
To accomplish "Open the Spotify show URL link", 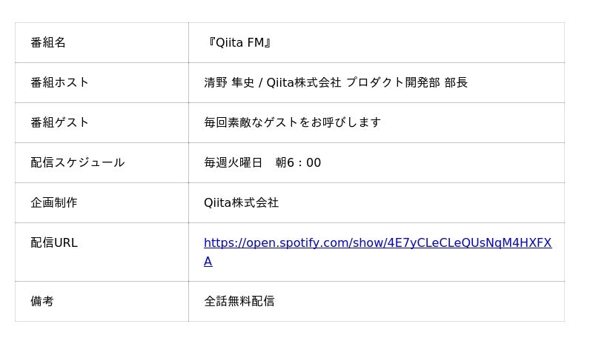I will pyautogui.click(x=377, y=243).
